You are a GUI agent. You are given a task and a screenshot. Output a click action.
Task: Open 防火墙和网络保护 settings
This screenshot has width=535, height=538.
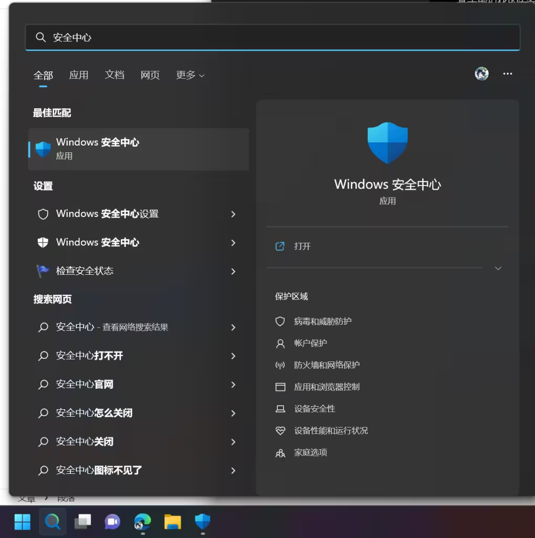327,365
